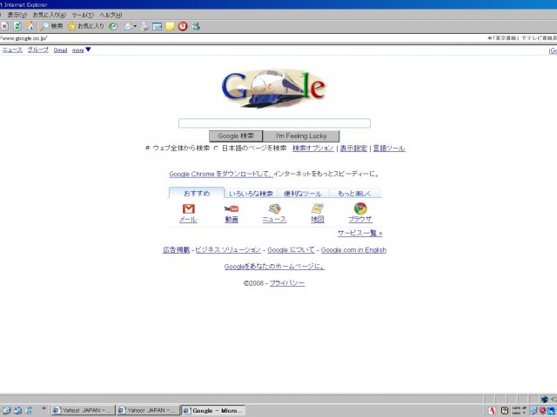Click the Google Shinkansen doodle logo
This screenshot has height=417, width=557.
[x=274, y=89]
